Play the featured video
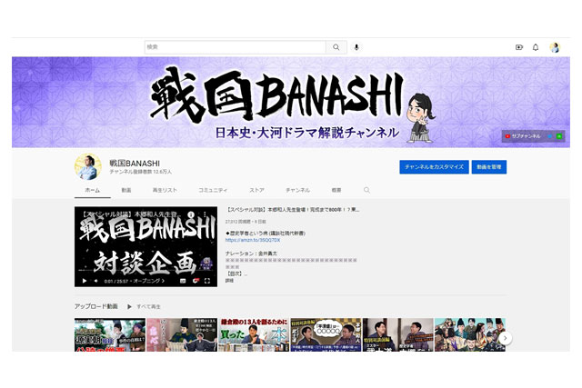582x388 pixels. (x=85, y=281)
